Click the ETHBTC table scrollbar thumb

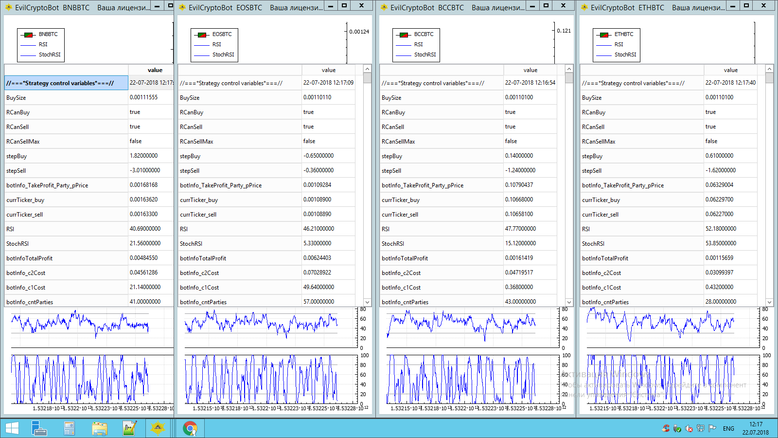pyautogui.click(x=769, y=78)
